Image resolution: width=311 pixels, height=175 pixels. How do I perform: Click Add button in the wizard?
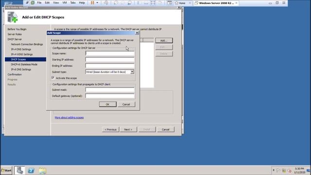[164, 40]
